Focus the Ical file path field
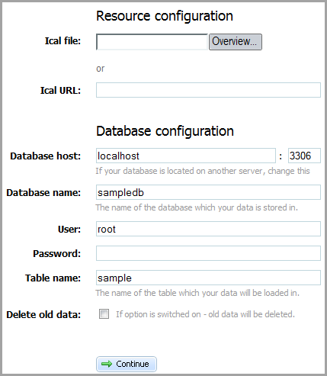This screenshot has height=376, width=327. click(x=152, y=42)
